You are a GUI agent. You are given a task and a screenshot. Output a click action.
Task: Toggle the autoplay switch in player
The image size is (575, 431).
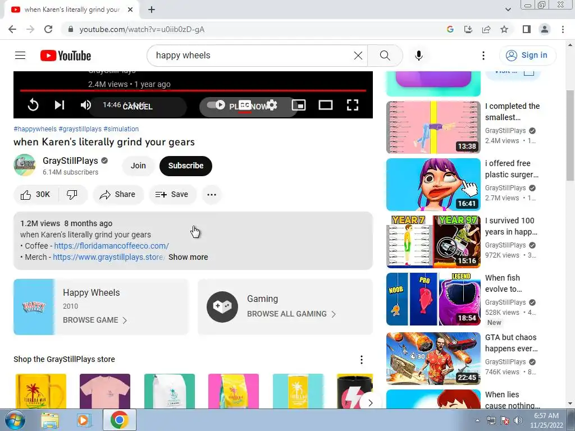pyautogui.click(x=216, y=105)
